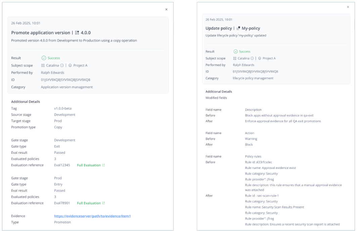This screenshot has width=357, height=233.
Task: Click the Project A icon in Update policy dialog
Action: click(x=260, y=58)
